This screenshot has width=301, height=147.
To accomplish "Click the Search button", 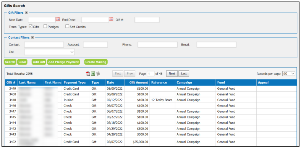I will [x=10, y=62].
